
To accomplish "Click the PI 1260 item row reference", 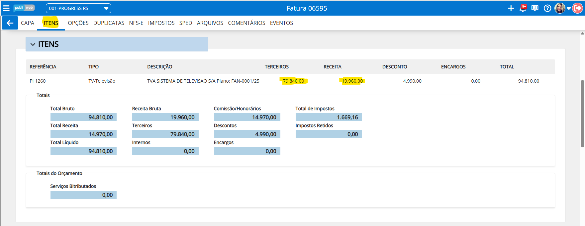I will (x=38, y=81).
